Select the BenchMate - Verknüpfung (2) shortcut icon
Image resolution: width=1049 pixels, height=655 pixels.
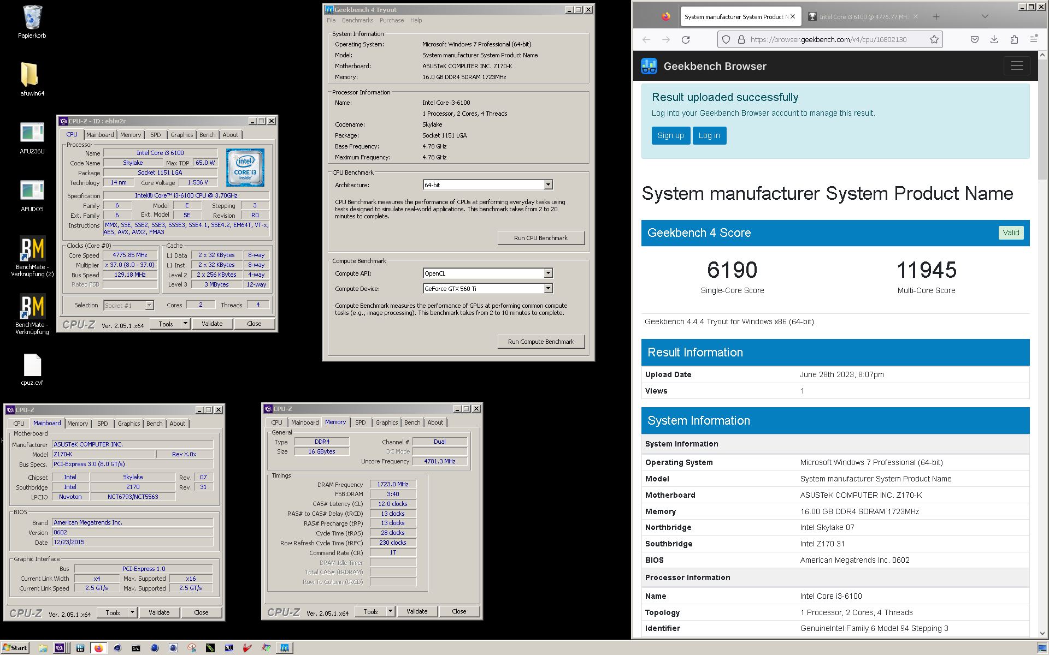(32, 256)
